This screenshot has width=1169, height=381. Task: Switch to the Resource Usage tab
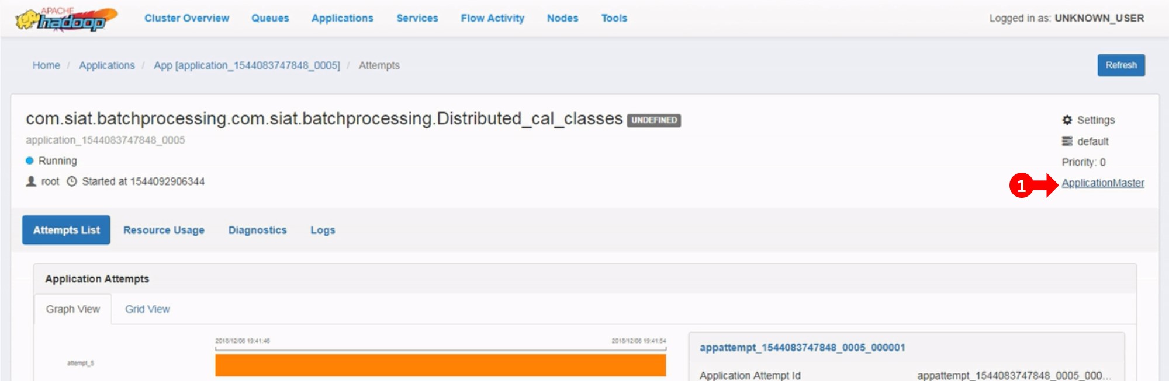[164, 230]
